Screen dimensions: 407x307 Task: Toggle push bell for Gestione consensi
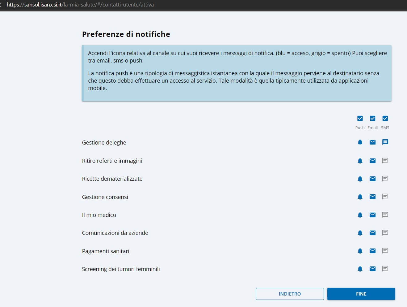(x=360, y=197)
